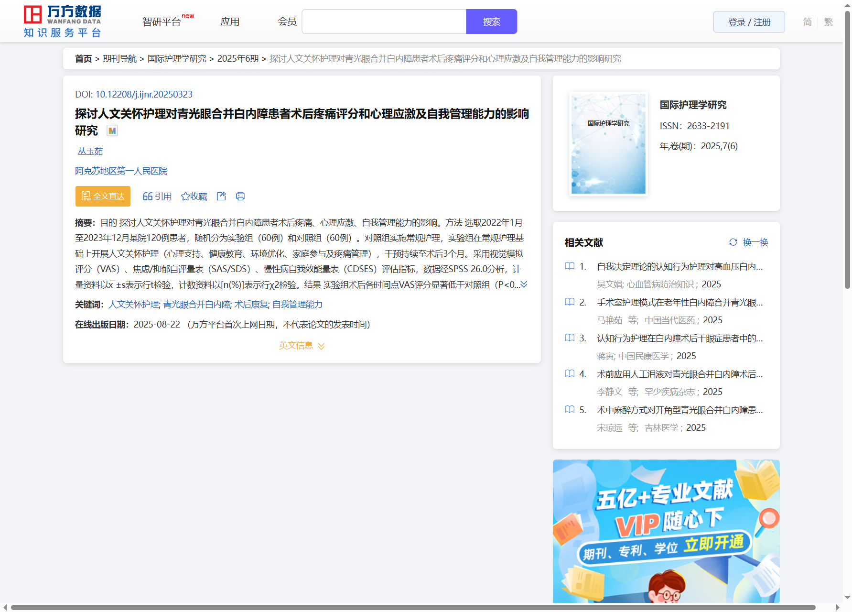Click the 引用 quote icon
Image resolution: width=852 pixels, height=612 pixels.
click(148, 197)
